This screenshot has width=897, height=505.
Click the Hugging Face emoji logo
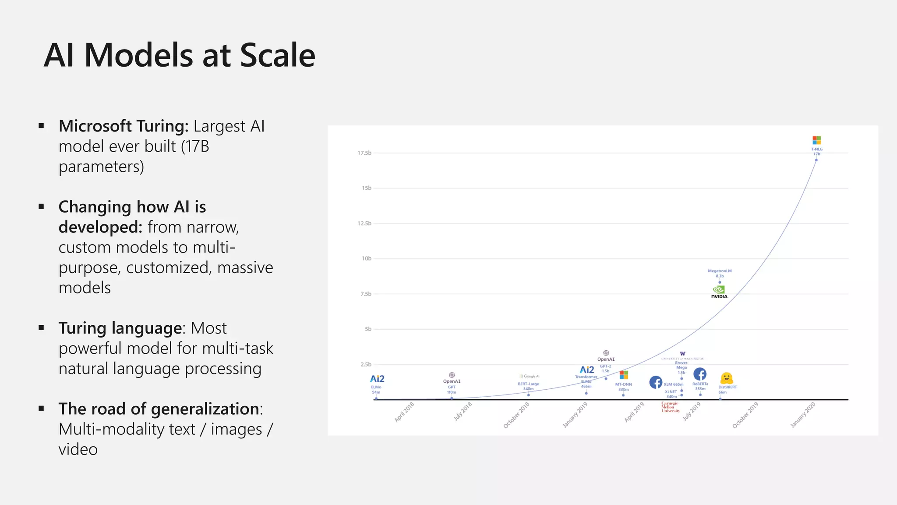(726, 378)
